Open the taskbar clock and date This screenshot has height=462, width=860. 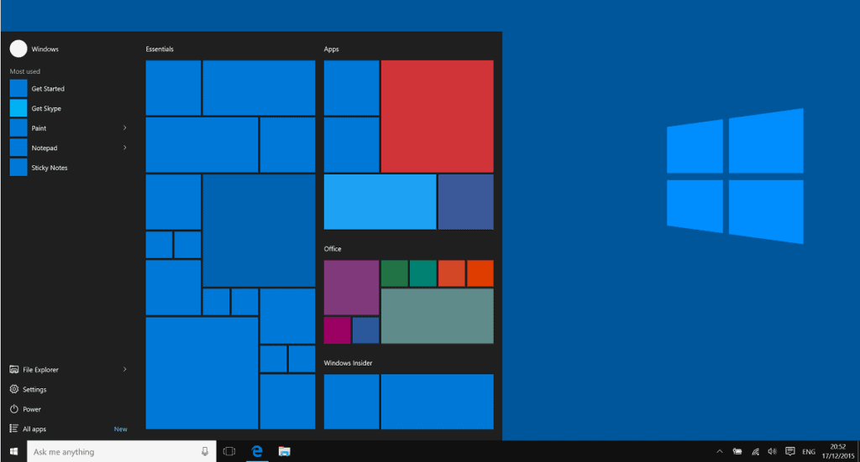tap(837, 452)
